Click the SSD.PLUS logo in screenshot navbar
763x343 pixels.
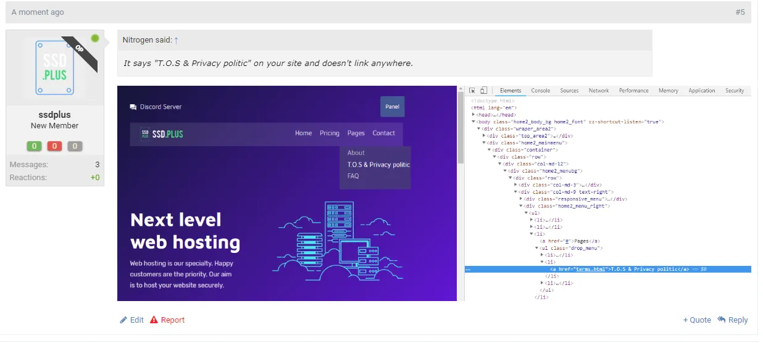pos(162,133)
